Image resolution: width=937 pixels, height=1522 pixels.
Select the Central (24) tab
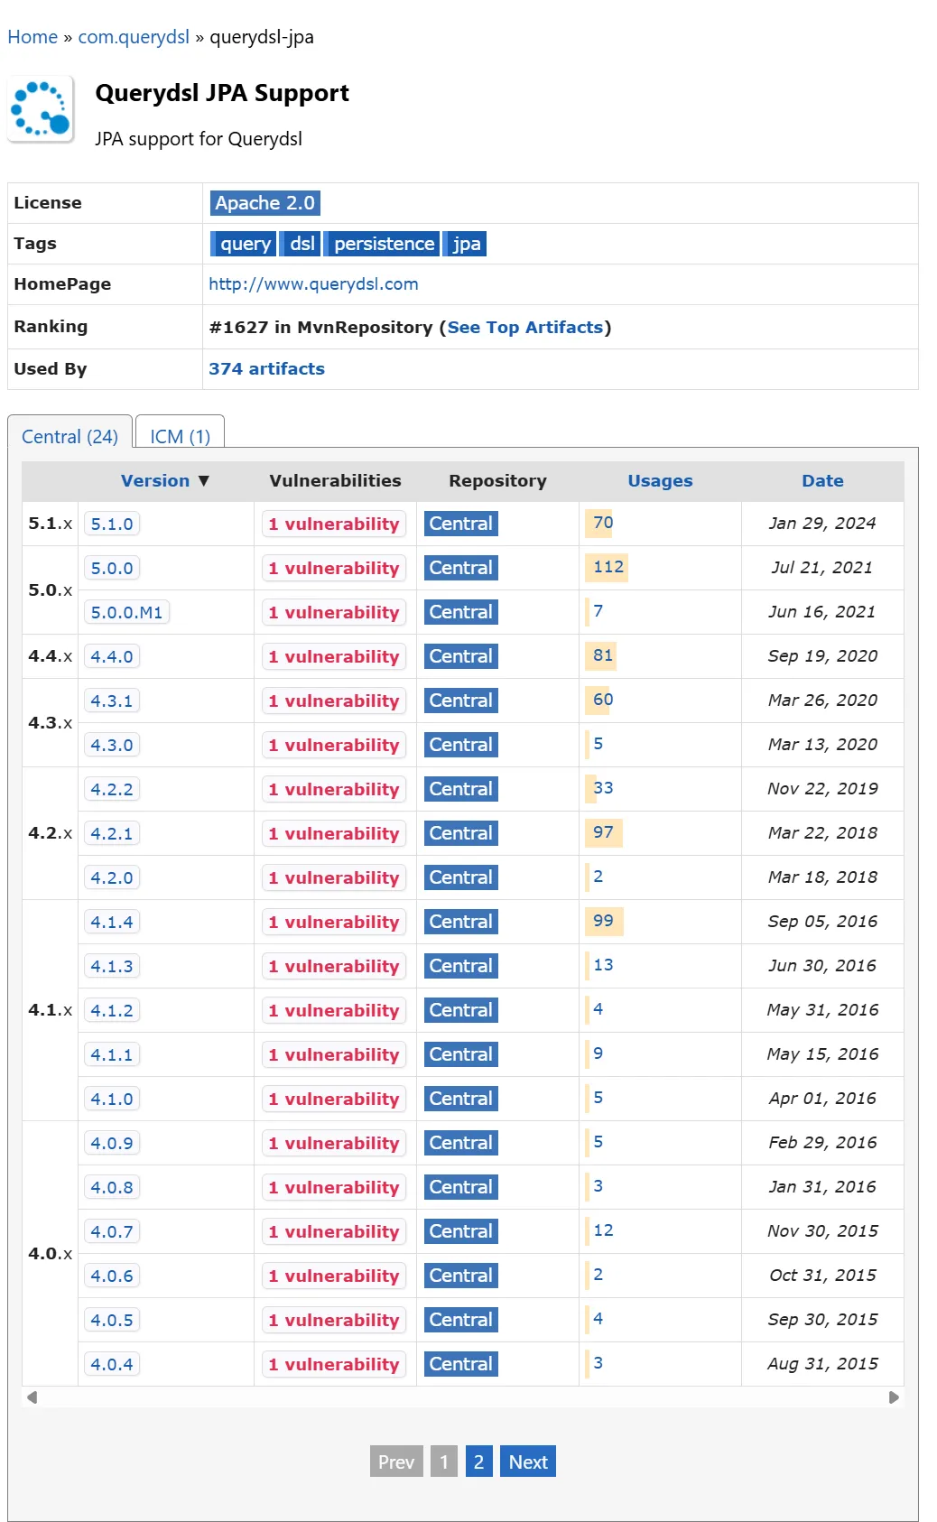pos(70,437)
